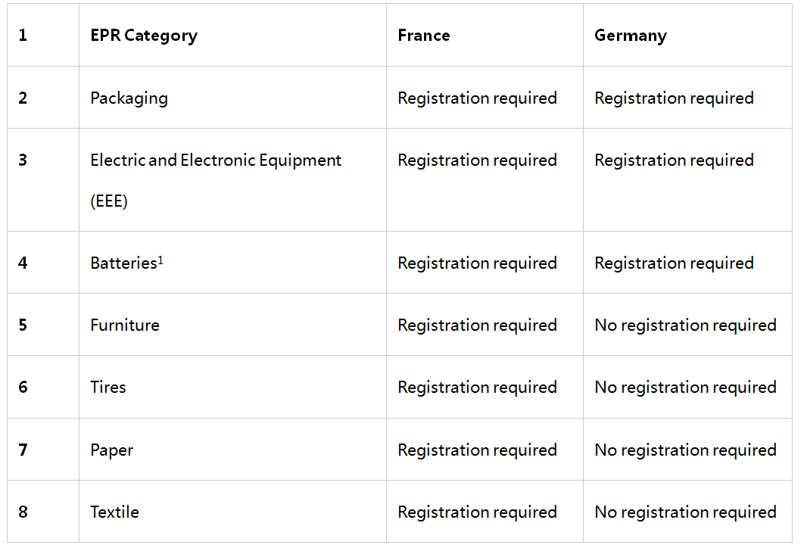Click the Batteries footnote superscript 1

coord(160,260)
